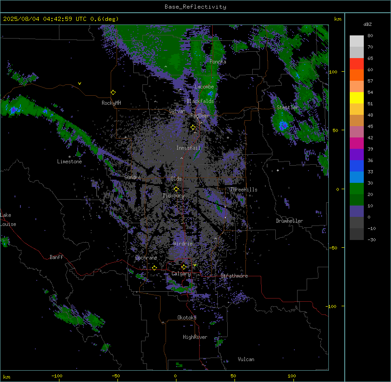Select the Okotoks label
Image resolution: width=391 pixels, height=382 pixels.
pos(187,318)
